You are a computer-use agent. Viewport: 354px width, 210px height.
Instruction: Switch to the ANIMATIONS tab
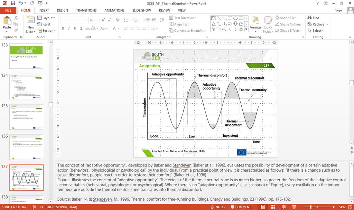pos(114,10)
